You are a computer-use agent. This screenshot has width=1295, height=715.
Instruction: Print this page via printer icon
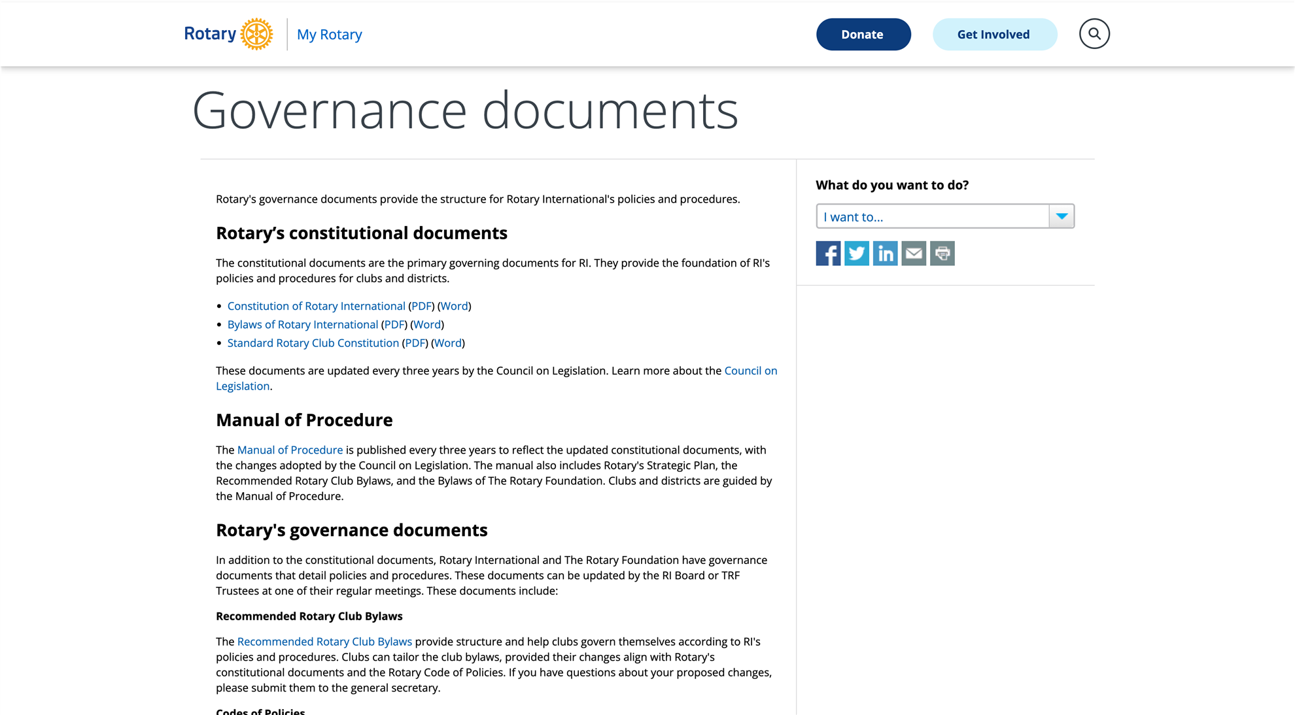942,253
